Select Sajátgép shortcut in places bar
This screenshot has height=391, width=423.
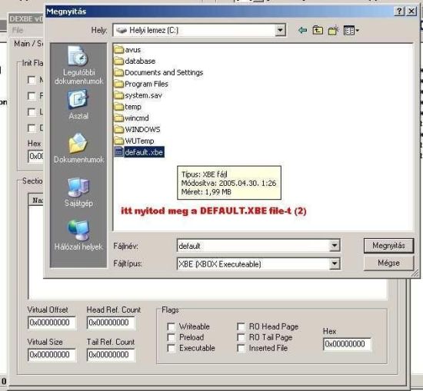78,192
